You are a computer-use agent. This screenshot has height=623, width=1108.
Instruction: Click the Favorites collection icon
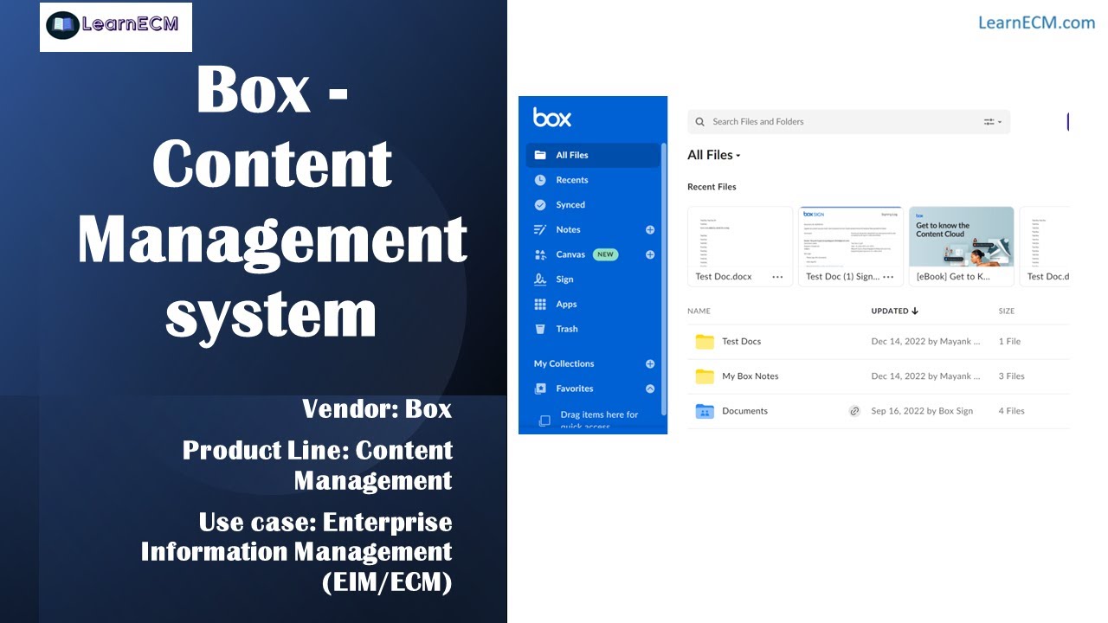(540, 389)
